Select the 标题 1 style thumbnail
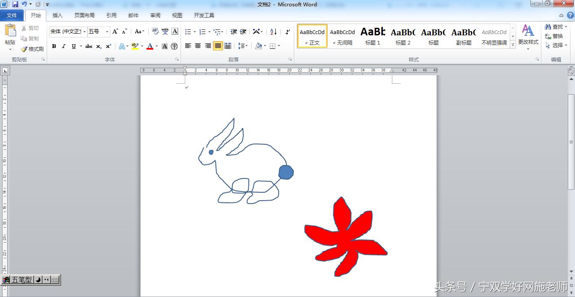The image size is (575, 297). coord(373,36)
